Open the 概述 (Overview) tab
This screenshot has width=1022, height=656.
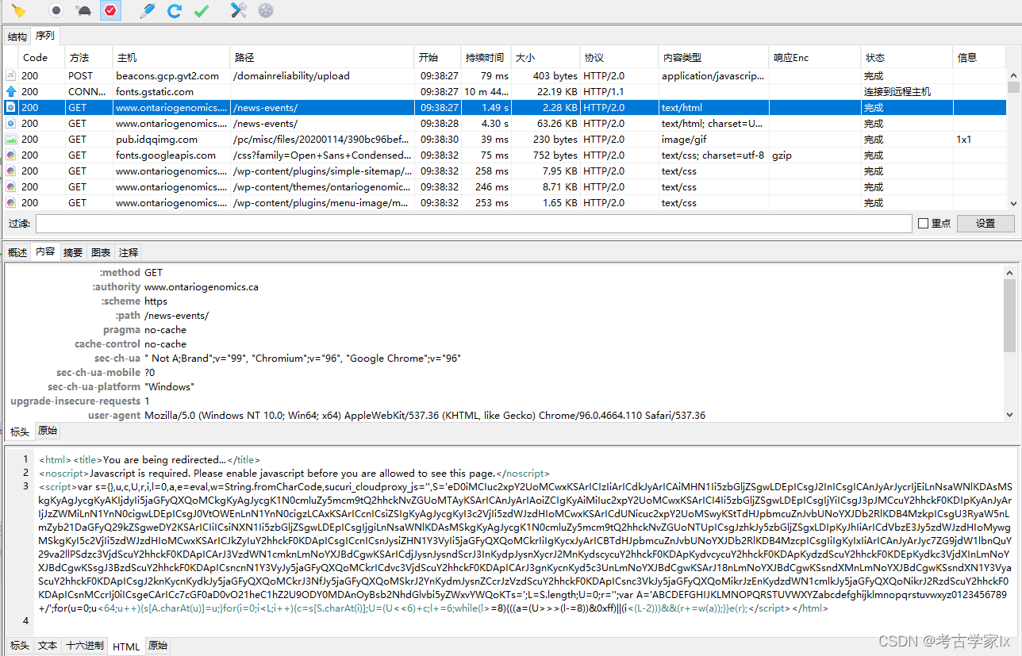pos(17,252)
